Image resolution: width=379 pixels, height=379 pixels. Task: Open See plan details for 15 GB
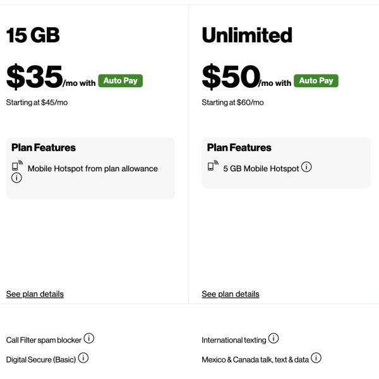pyautogui.click(x=35, y=294)
